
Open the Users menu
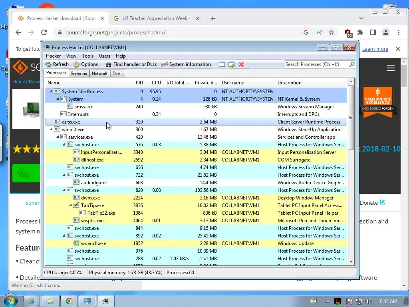point(105,56)
